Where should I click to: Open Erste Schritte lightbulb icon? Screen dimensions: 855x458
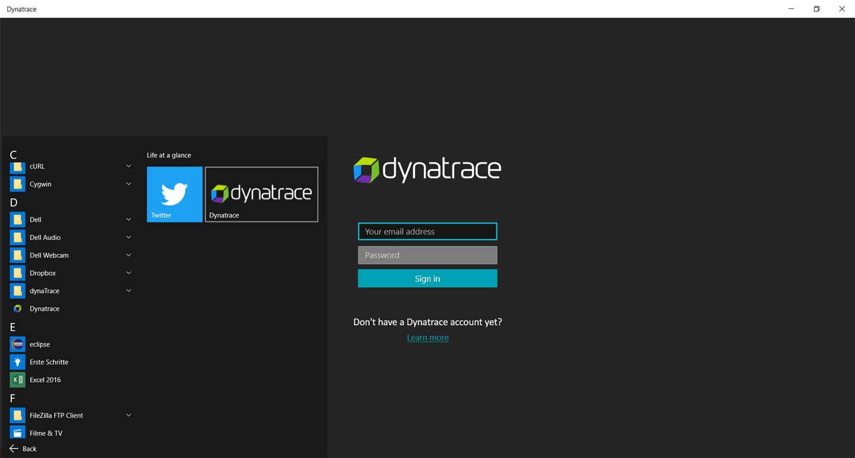18,362
